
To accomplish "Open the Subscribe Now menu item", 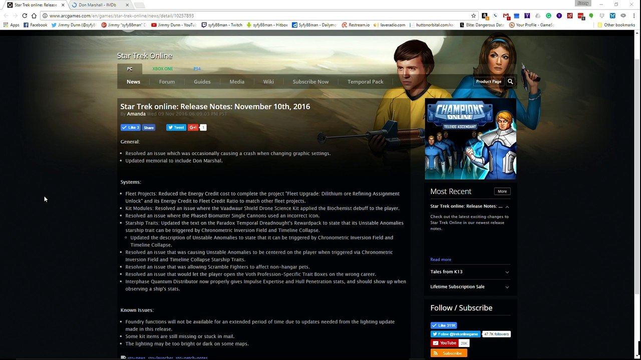I will [x=311, y=81].
